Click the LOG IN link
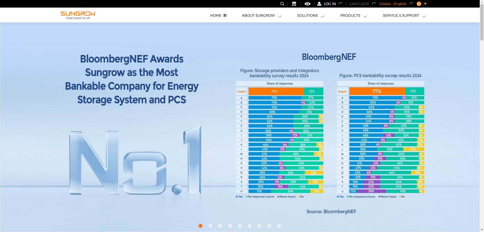Screen dimensions: 484x232 329,4
